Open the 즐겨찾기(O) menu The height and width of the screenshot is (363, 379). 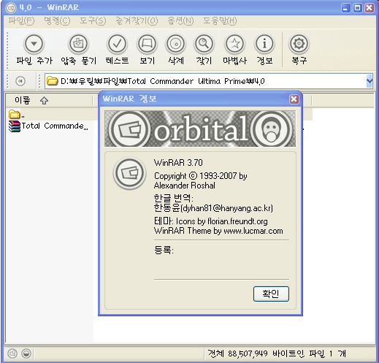[x=137, y=21]
